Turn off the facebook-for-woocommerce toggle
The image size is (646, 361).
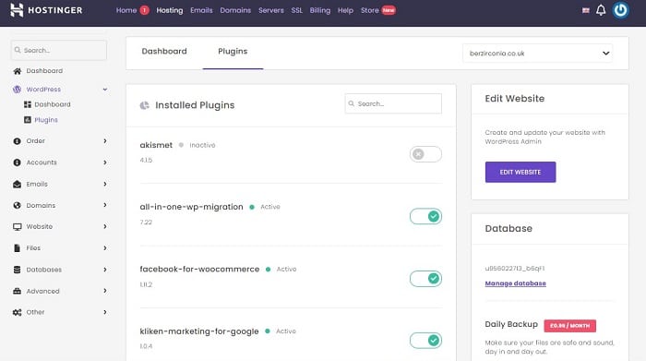point(425,279)
